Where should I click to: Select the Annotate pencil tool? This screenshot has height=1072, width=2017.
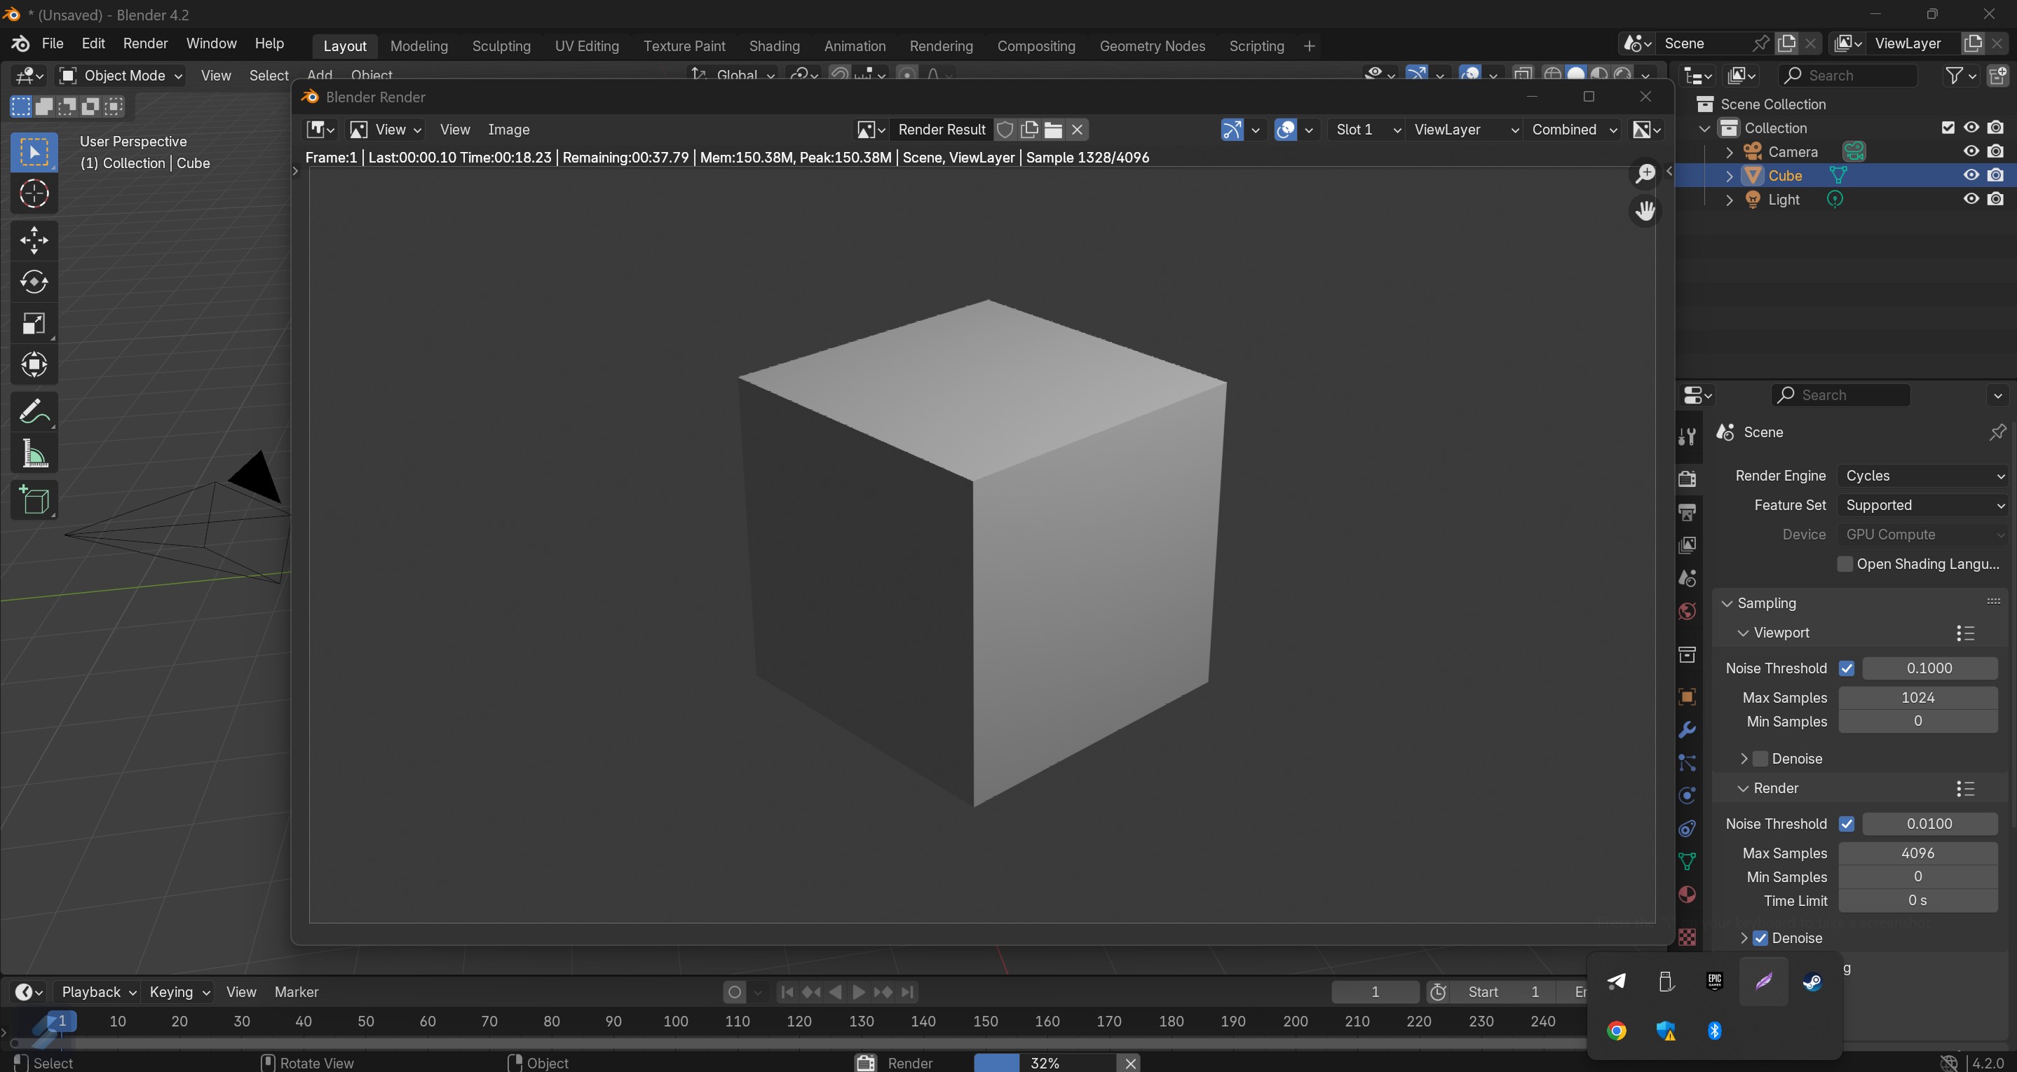pyautogui.click(x=34, y=411)
